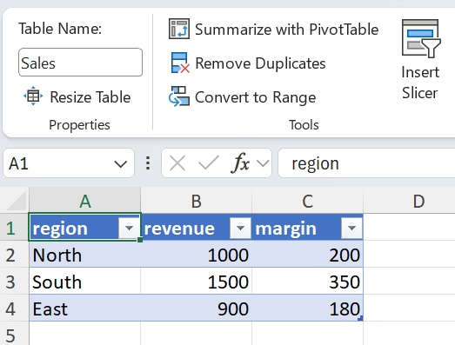Select row 4 header
This screenshot has width=455, height=345.
[14, 309]
